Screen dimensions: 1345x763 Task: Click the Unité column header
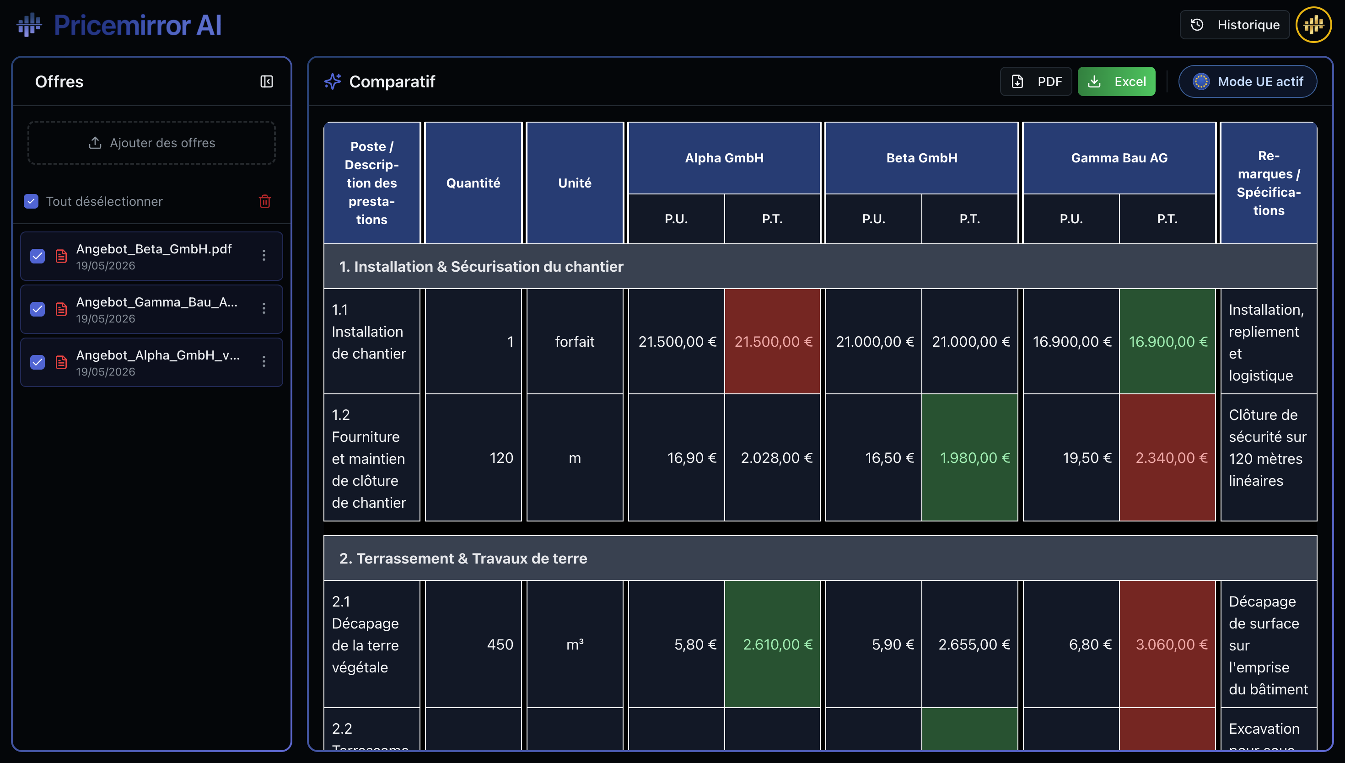point(575,183)
